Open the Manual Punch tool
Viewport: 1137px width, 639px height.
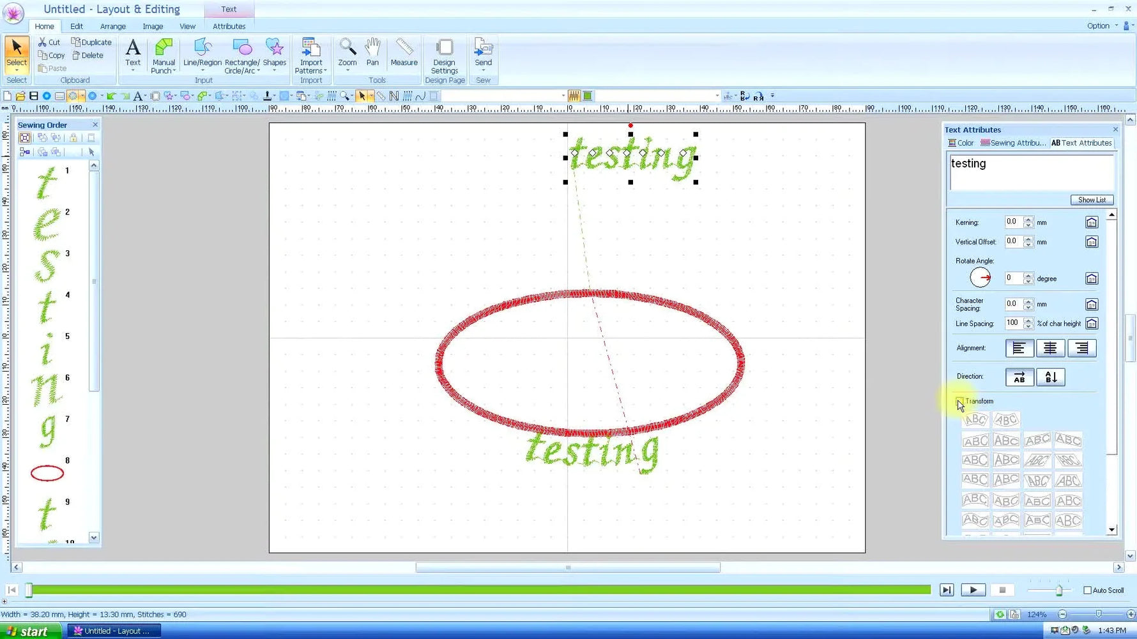(164, 51)
